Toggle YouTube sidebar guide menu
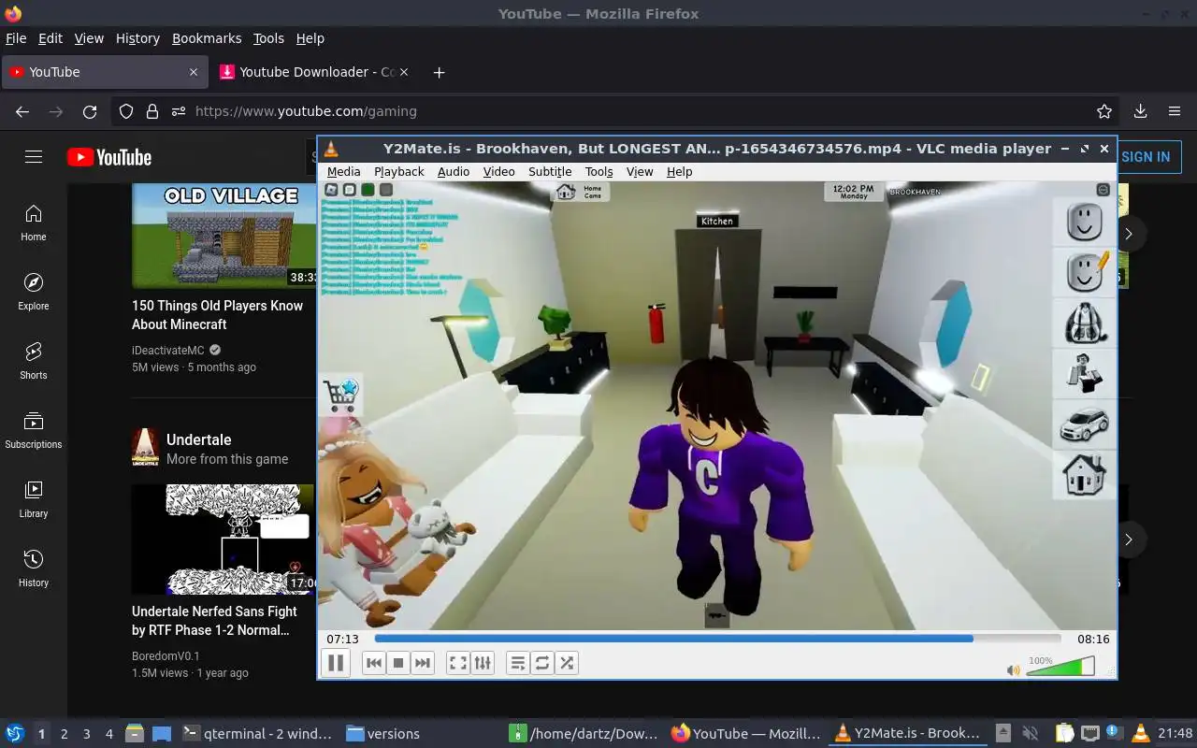The width and height of the screenshot is (1197, 748). [x=34, y=157]
